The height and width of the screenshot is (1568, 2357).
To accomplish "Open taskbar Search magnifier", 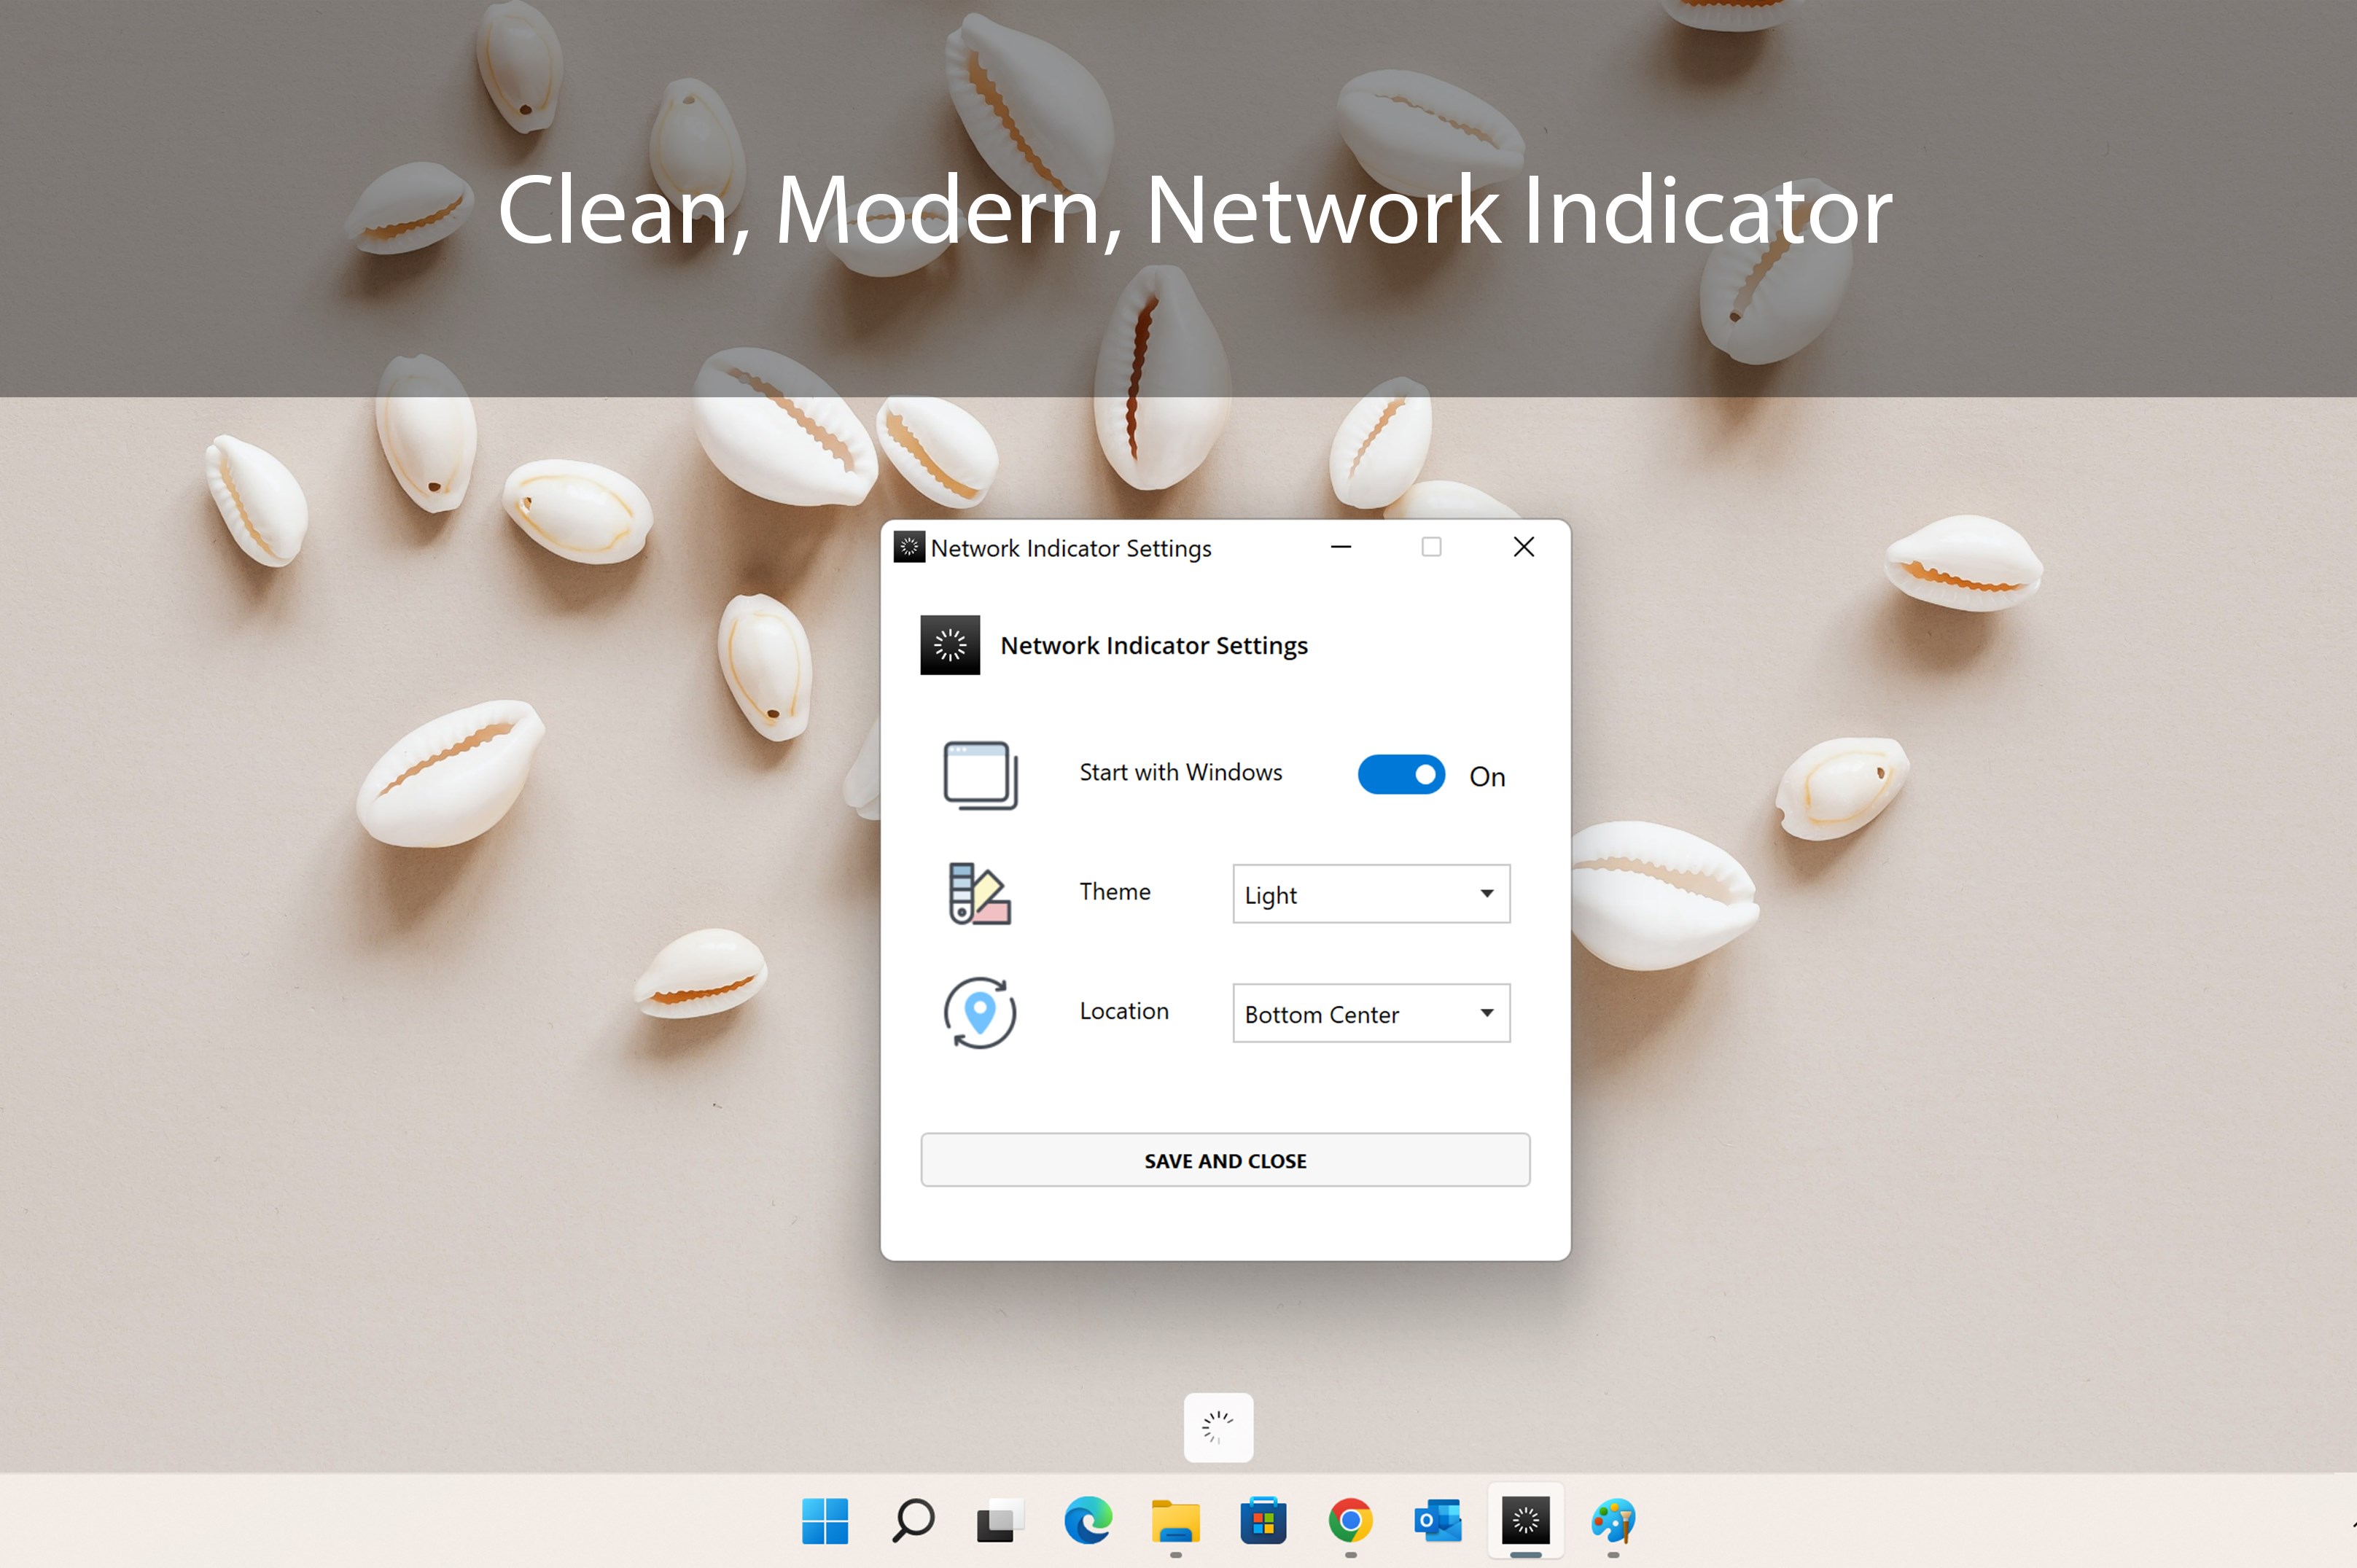I will [912, 1521].
